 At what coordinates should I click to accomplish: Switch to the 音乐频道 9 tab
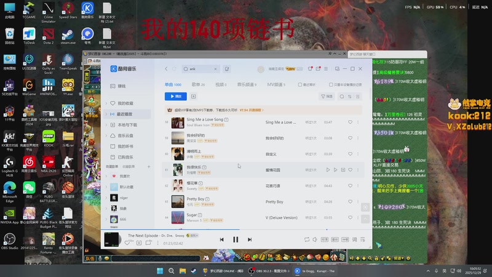pos(247,84)
